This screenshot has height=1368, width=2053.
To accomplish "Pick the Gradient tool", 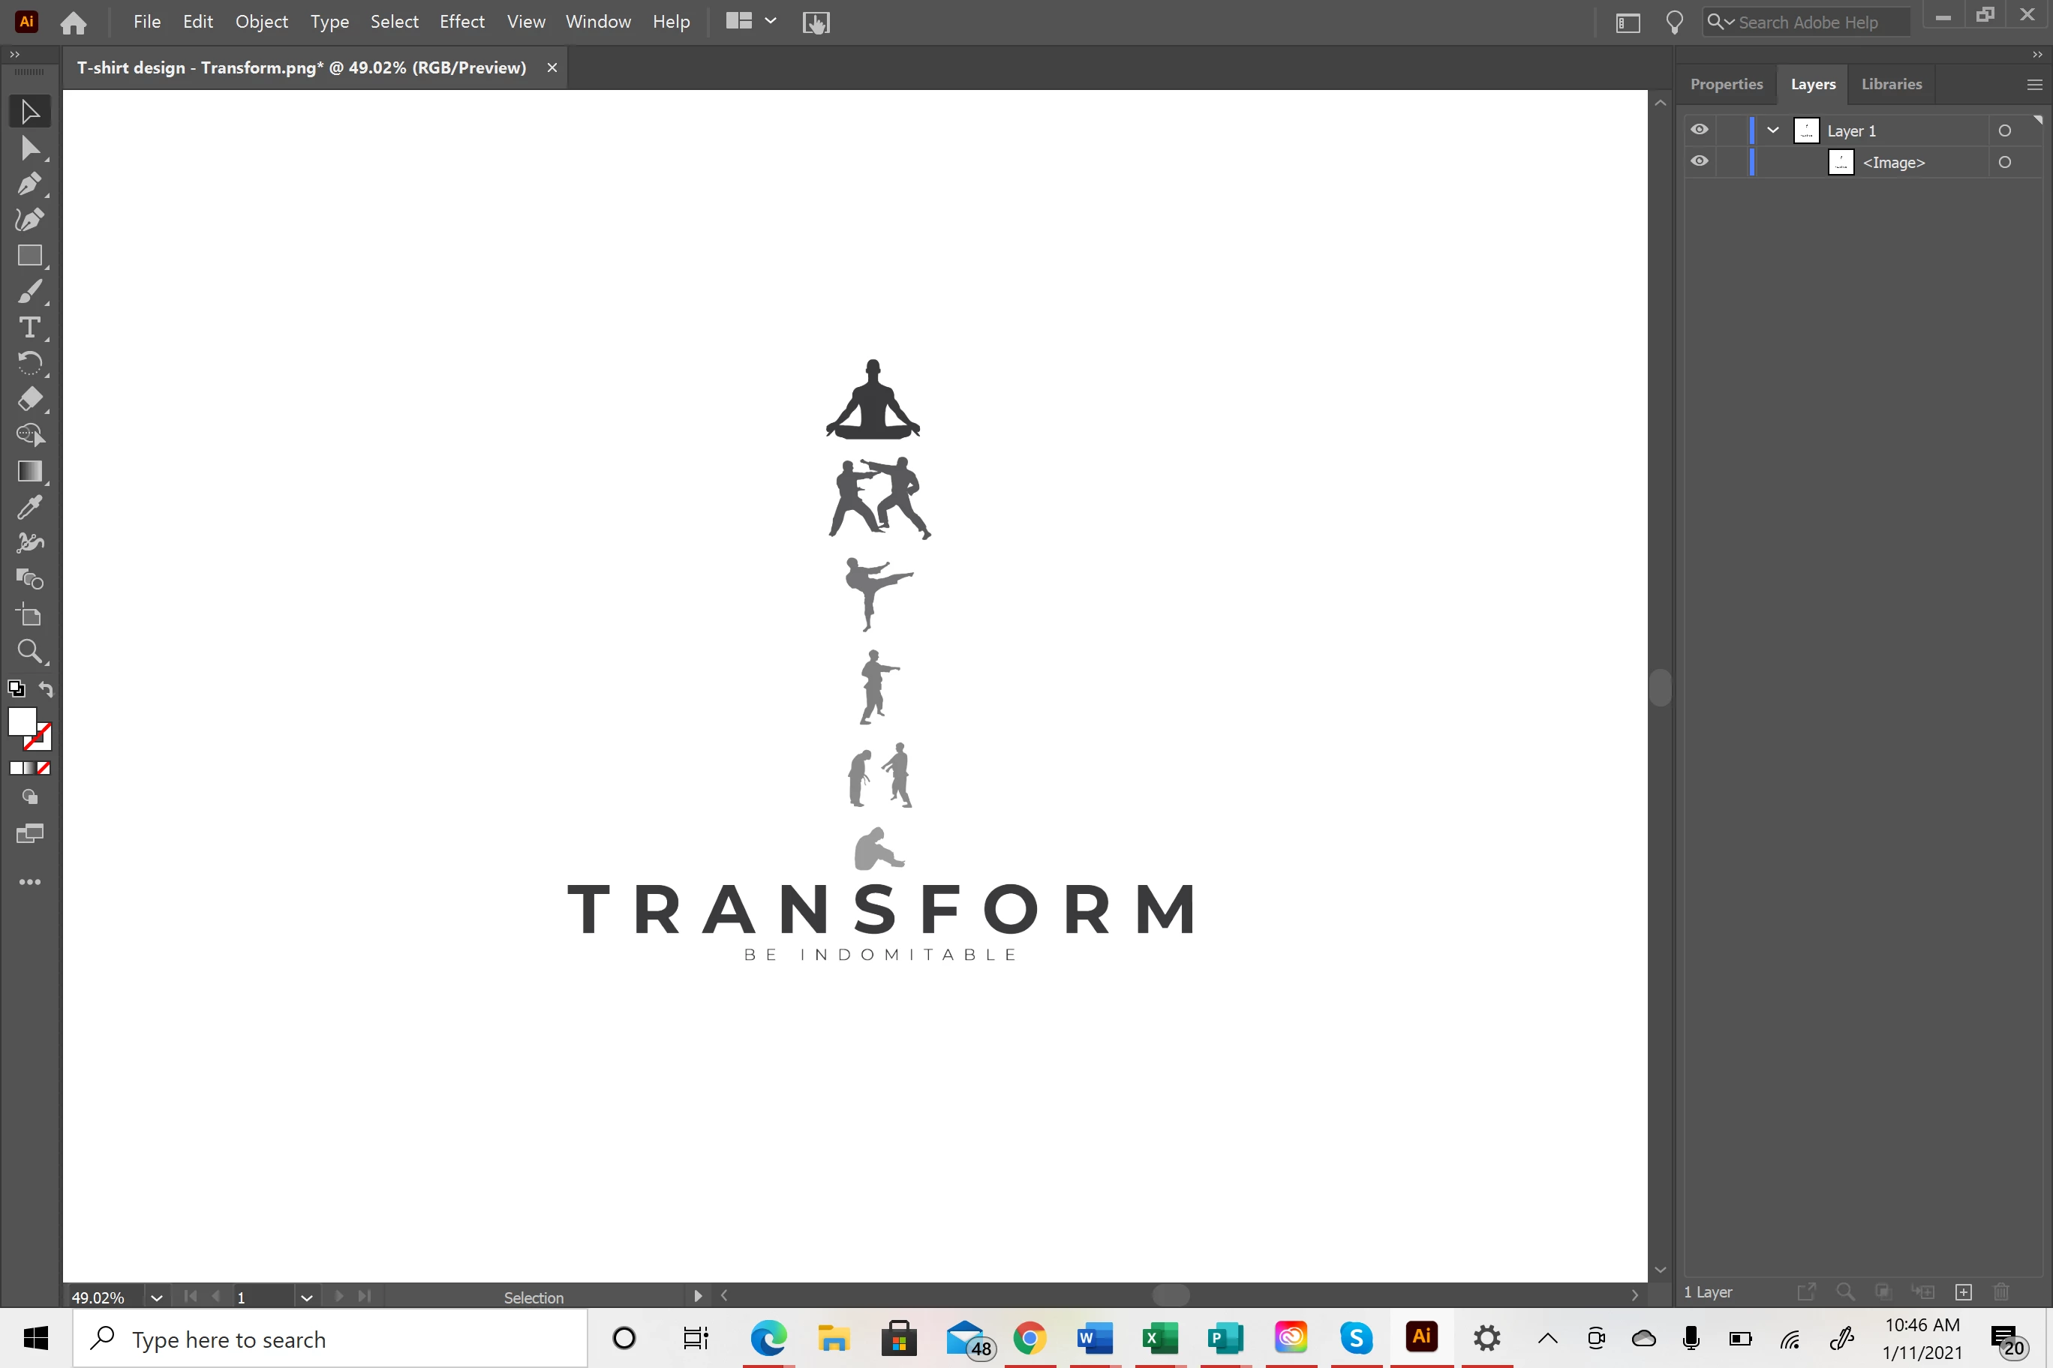I will (x=29, y=471).
